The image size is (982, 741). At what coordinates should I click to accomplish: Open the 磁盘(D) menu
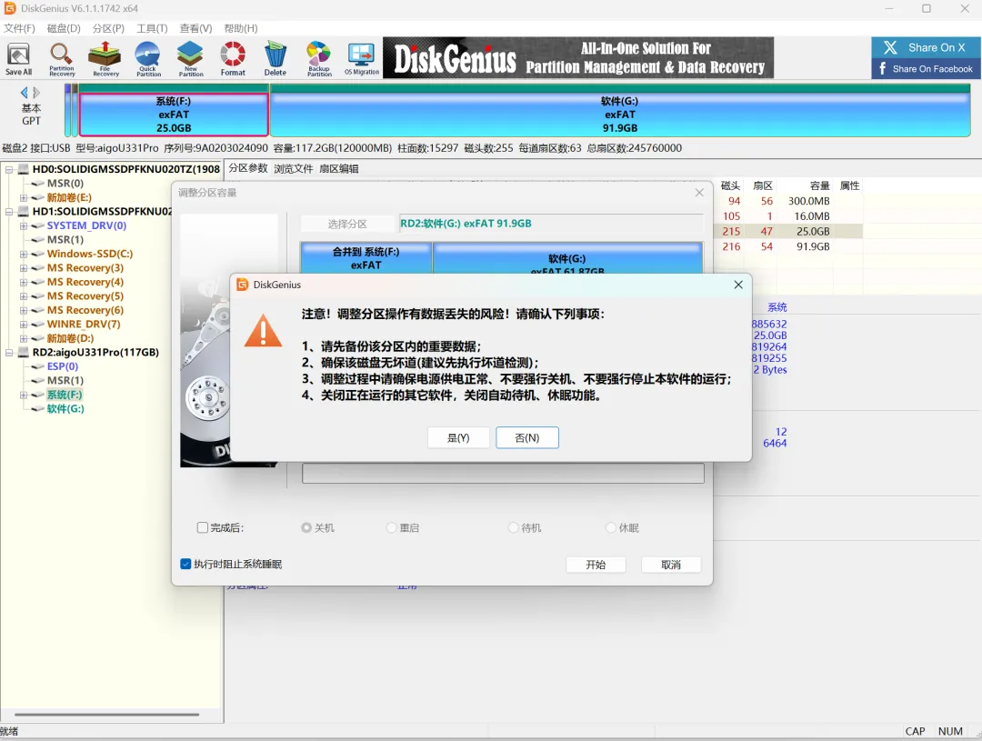(64, 28)
